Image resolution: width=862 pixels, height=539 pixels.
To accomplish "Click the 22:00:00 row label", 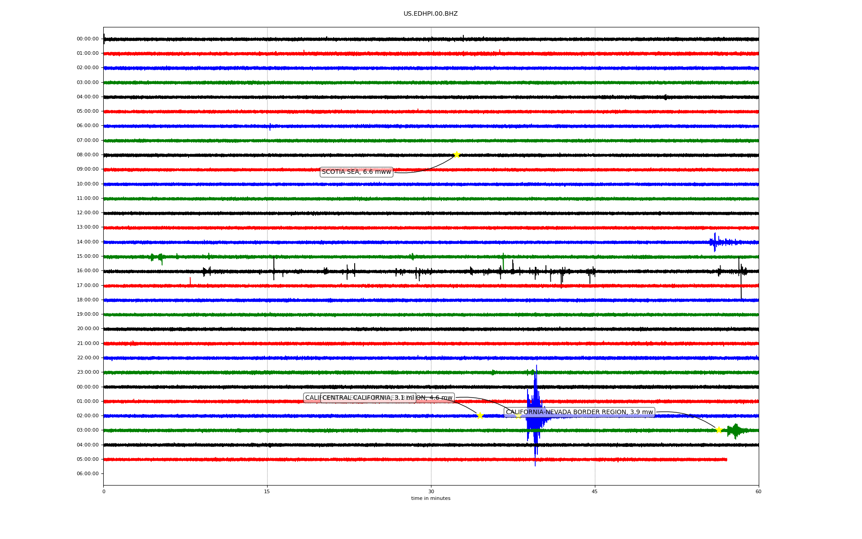I will tap(88, 358).
